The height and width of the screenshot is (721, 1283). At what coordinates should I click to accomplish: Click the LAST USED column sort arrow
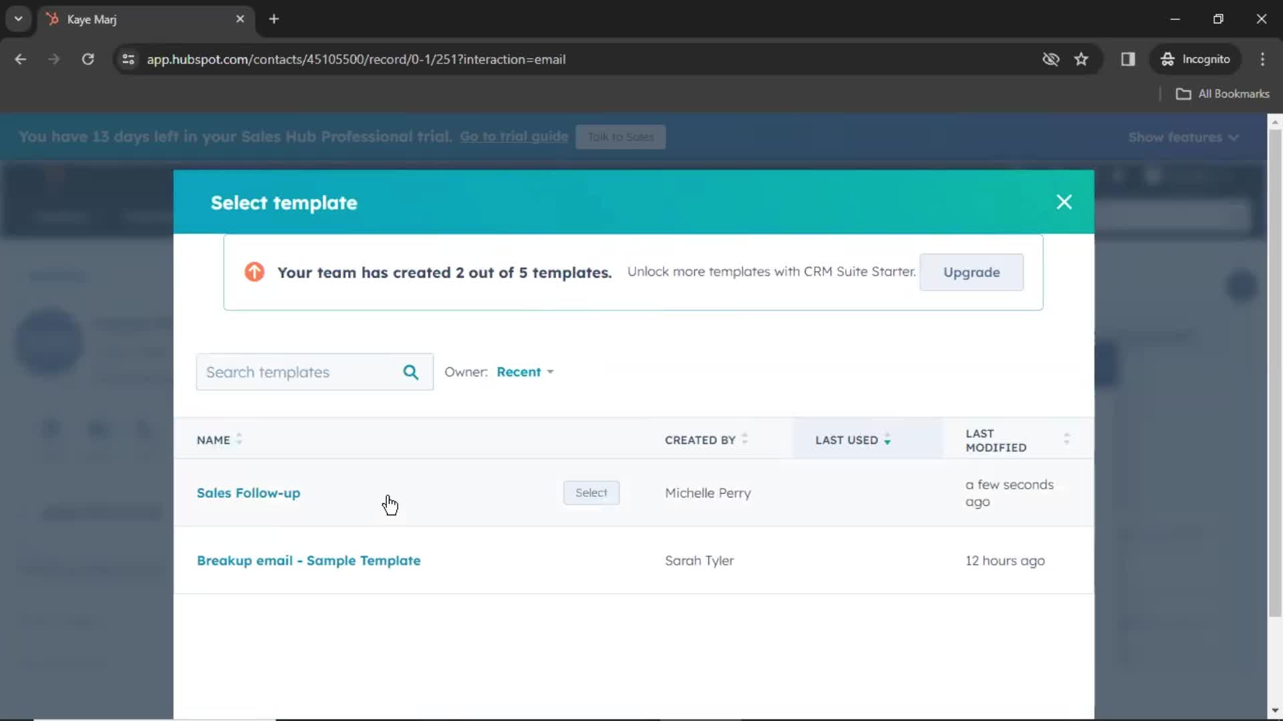887,440
